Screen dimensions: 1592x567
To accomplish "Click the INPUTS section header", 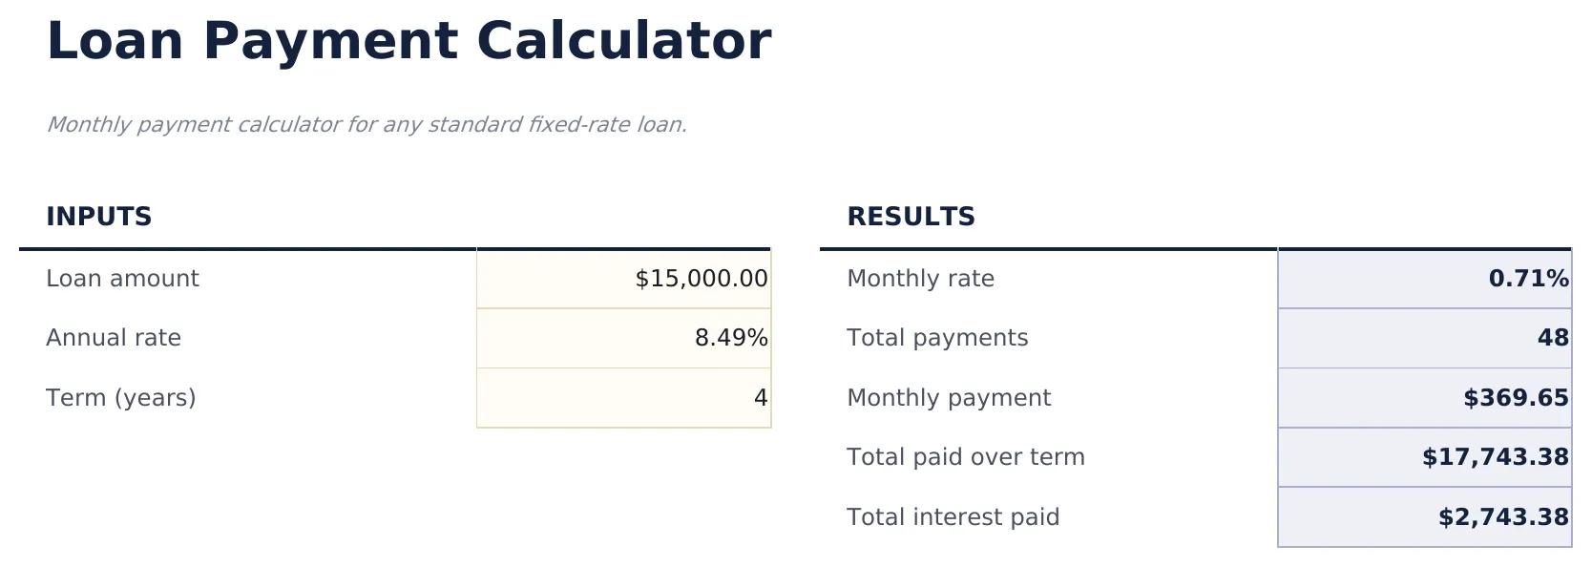I will 98,217.
